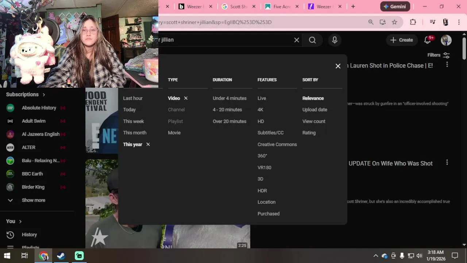
Task: Sort results by View count
Action: [314, 121]
